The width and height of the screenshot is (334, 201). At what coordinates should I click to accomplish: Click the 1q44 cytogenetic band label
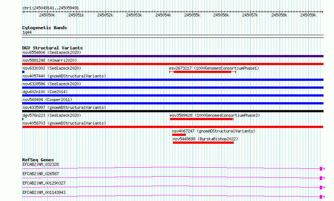pyautogui.click(x=27, y=32)
